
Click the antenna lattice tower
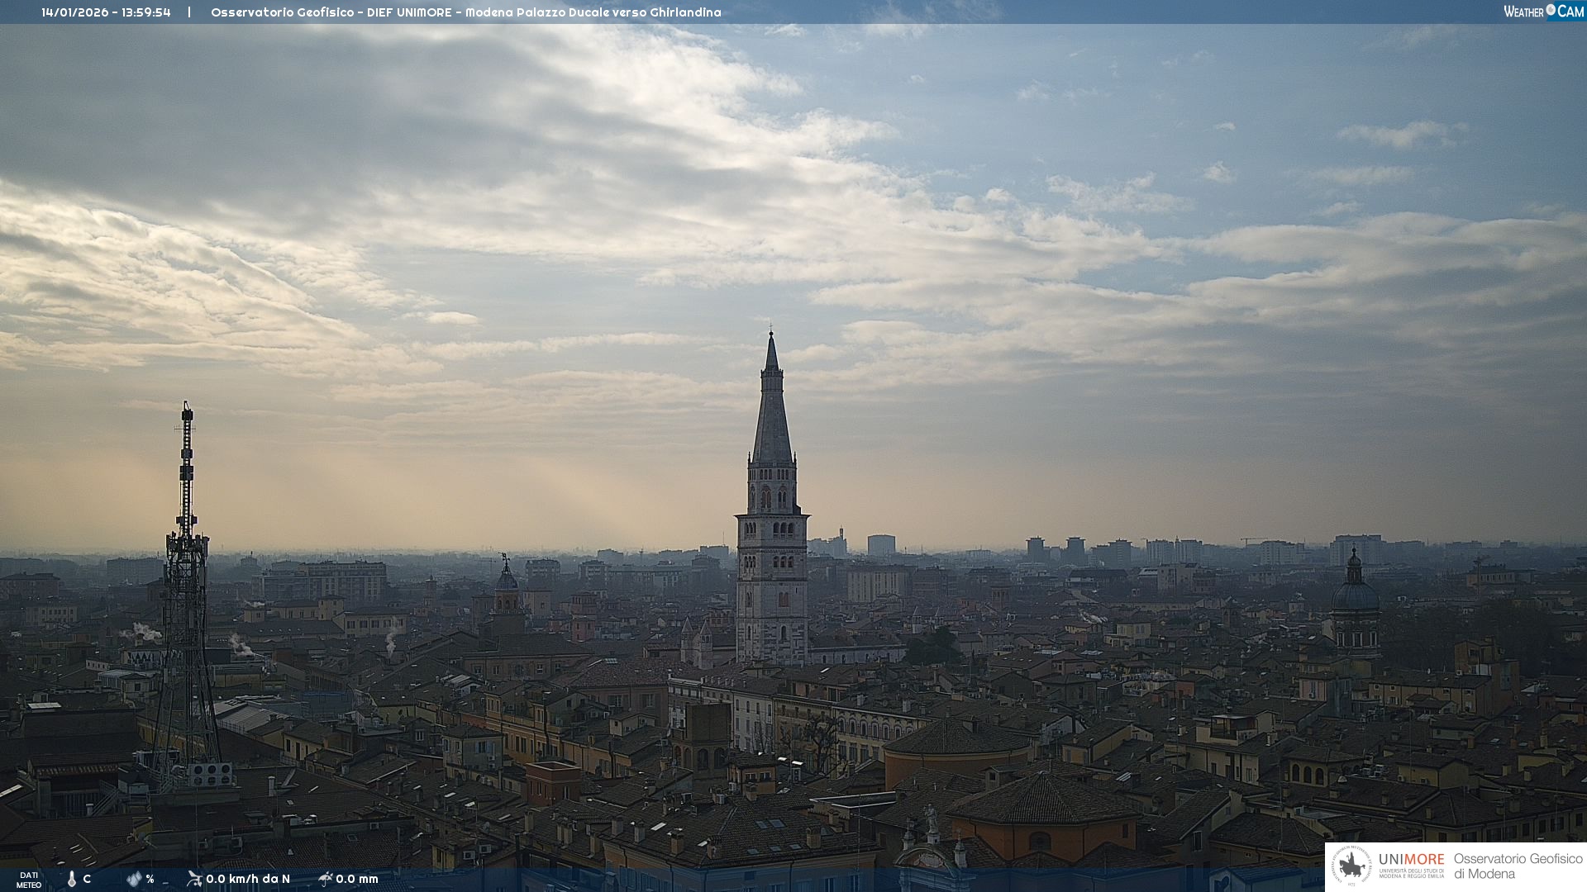coord(186,595)
